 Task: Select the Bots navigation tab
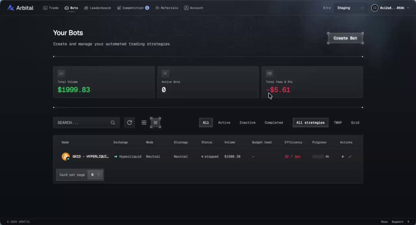click(x=71, y=8)
